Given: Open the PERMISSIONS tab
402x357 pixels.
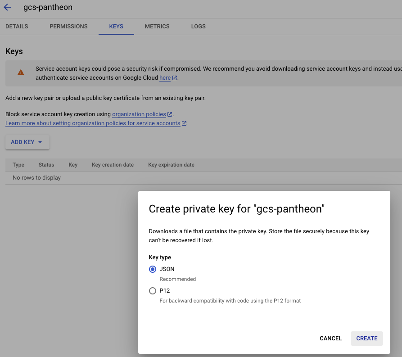Looking at the screenshot, I should [68, 27].
